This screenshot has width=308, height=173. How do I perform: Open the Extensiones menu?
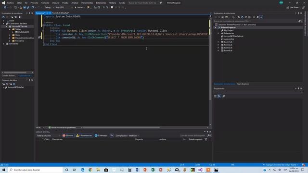coord(101,3)
